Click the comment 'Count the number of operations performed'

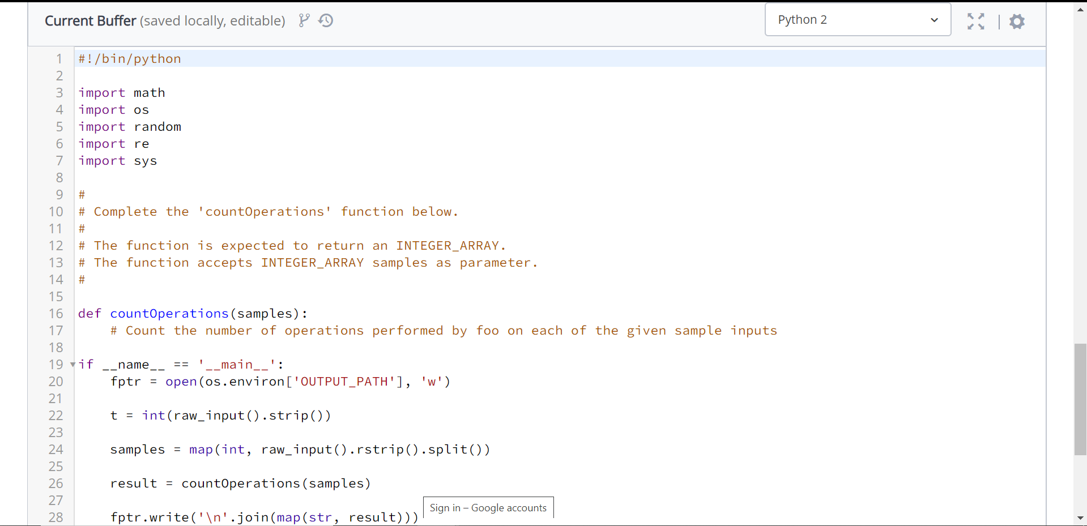point(444,331)
